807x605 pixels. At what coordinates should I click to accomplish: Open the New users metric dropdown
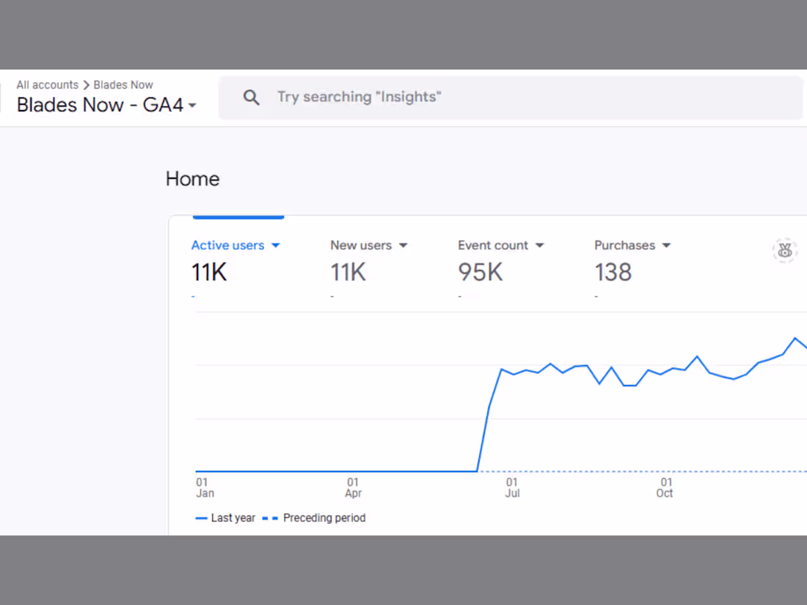[402, 245]
